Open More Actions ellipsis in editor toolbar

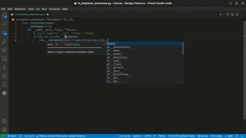click(242, 15)
